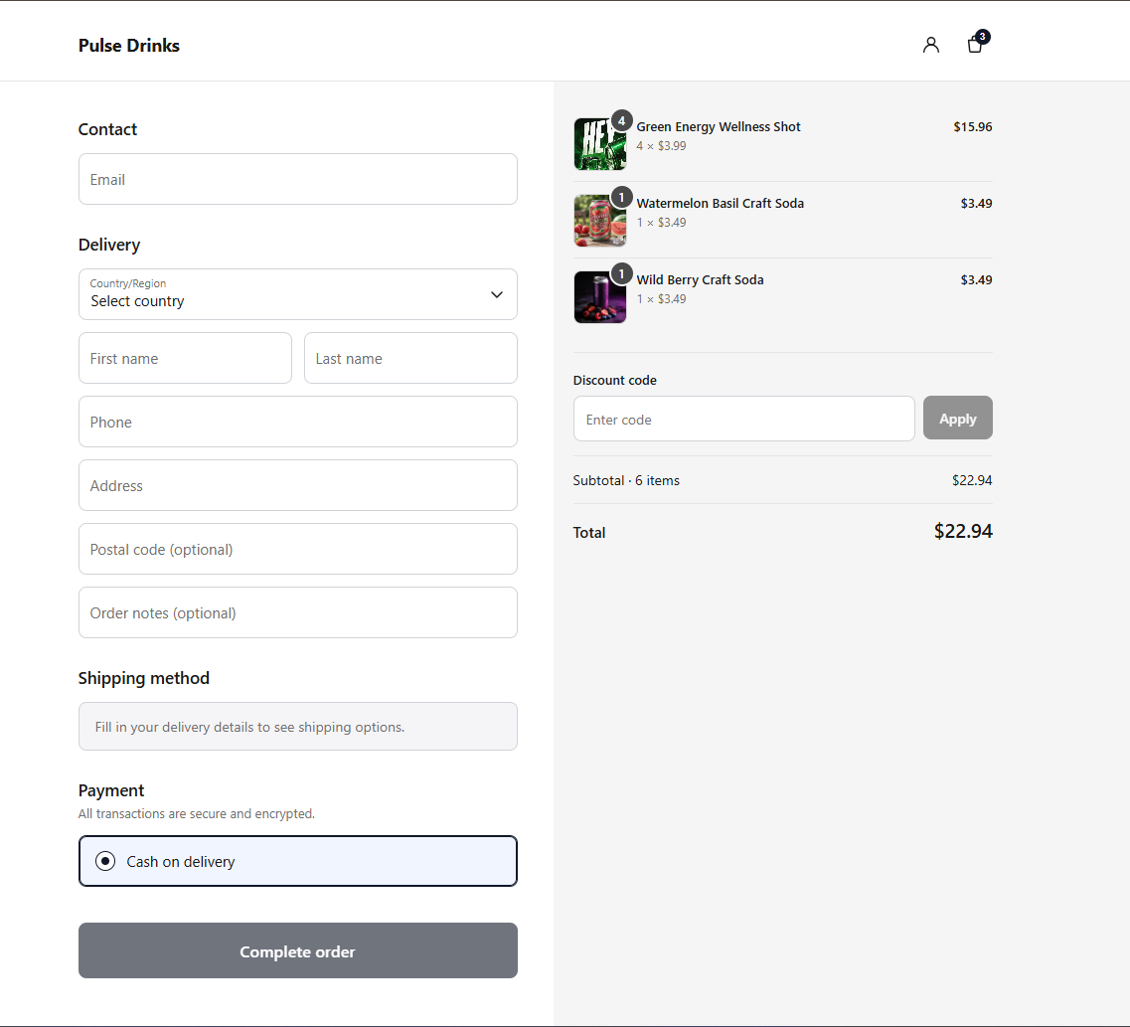Image resolution: width=1130 pixels, height=1027 pixels.
Task: Click into the Last name field
Action: pyautogui.click(x=410, y=358)
